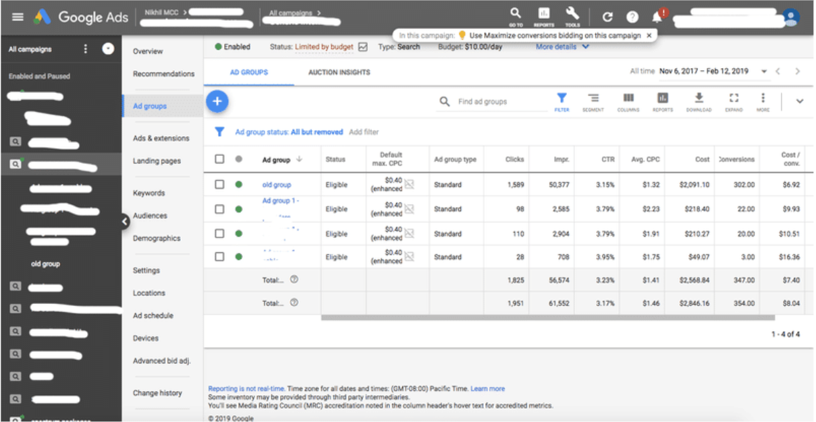Click the help icon in the second Total row
The height and width of the screenshot is (422, 816).
294,303
